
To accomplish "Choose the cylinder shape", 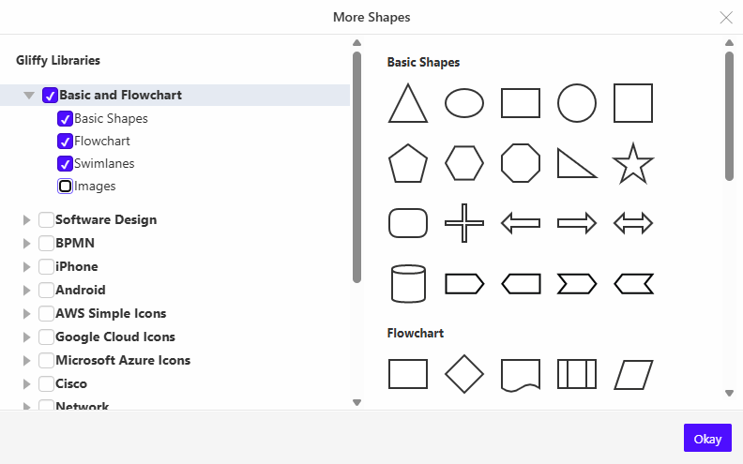I will [x=408, y=283].
